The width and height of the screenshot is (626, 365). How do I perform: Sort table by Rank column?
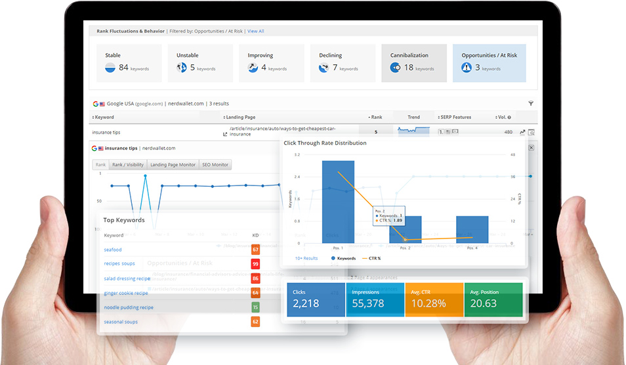[375, 117]
